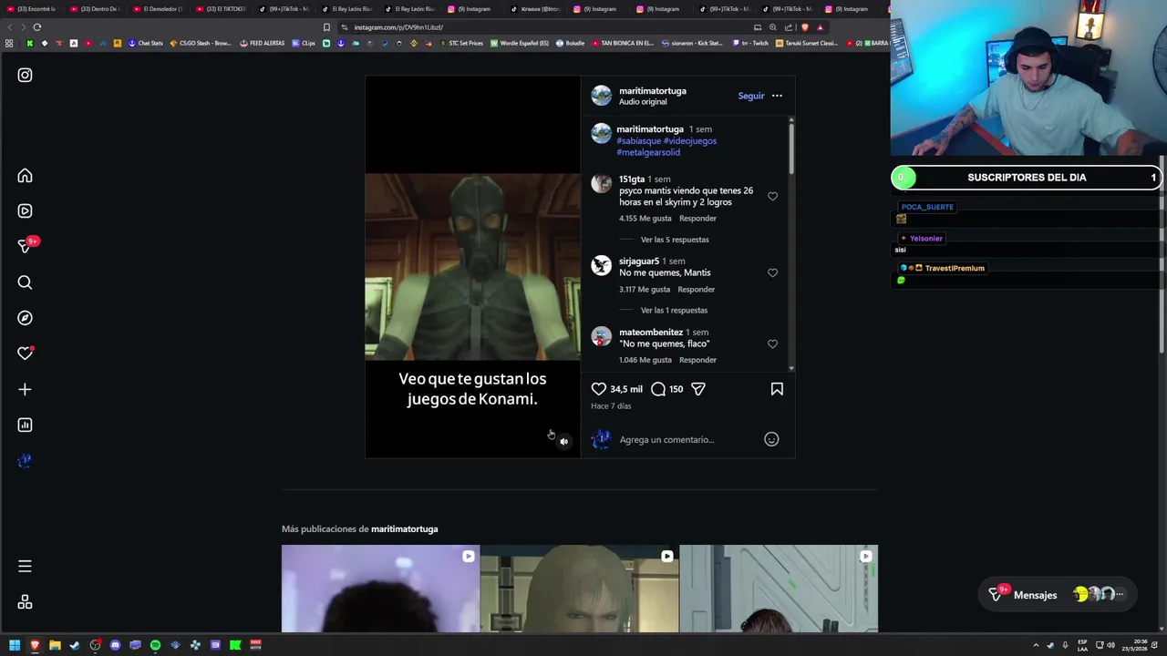Reply to mateombenitez's comment

697,360
